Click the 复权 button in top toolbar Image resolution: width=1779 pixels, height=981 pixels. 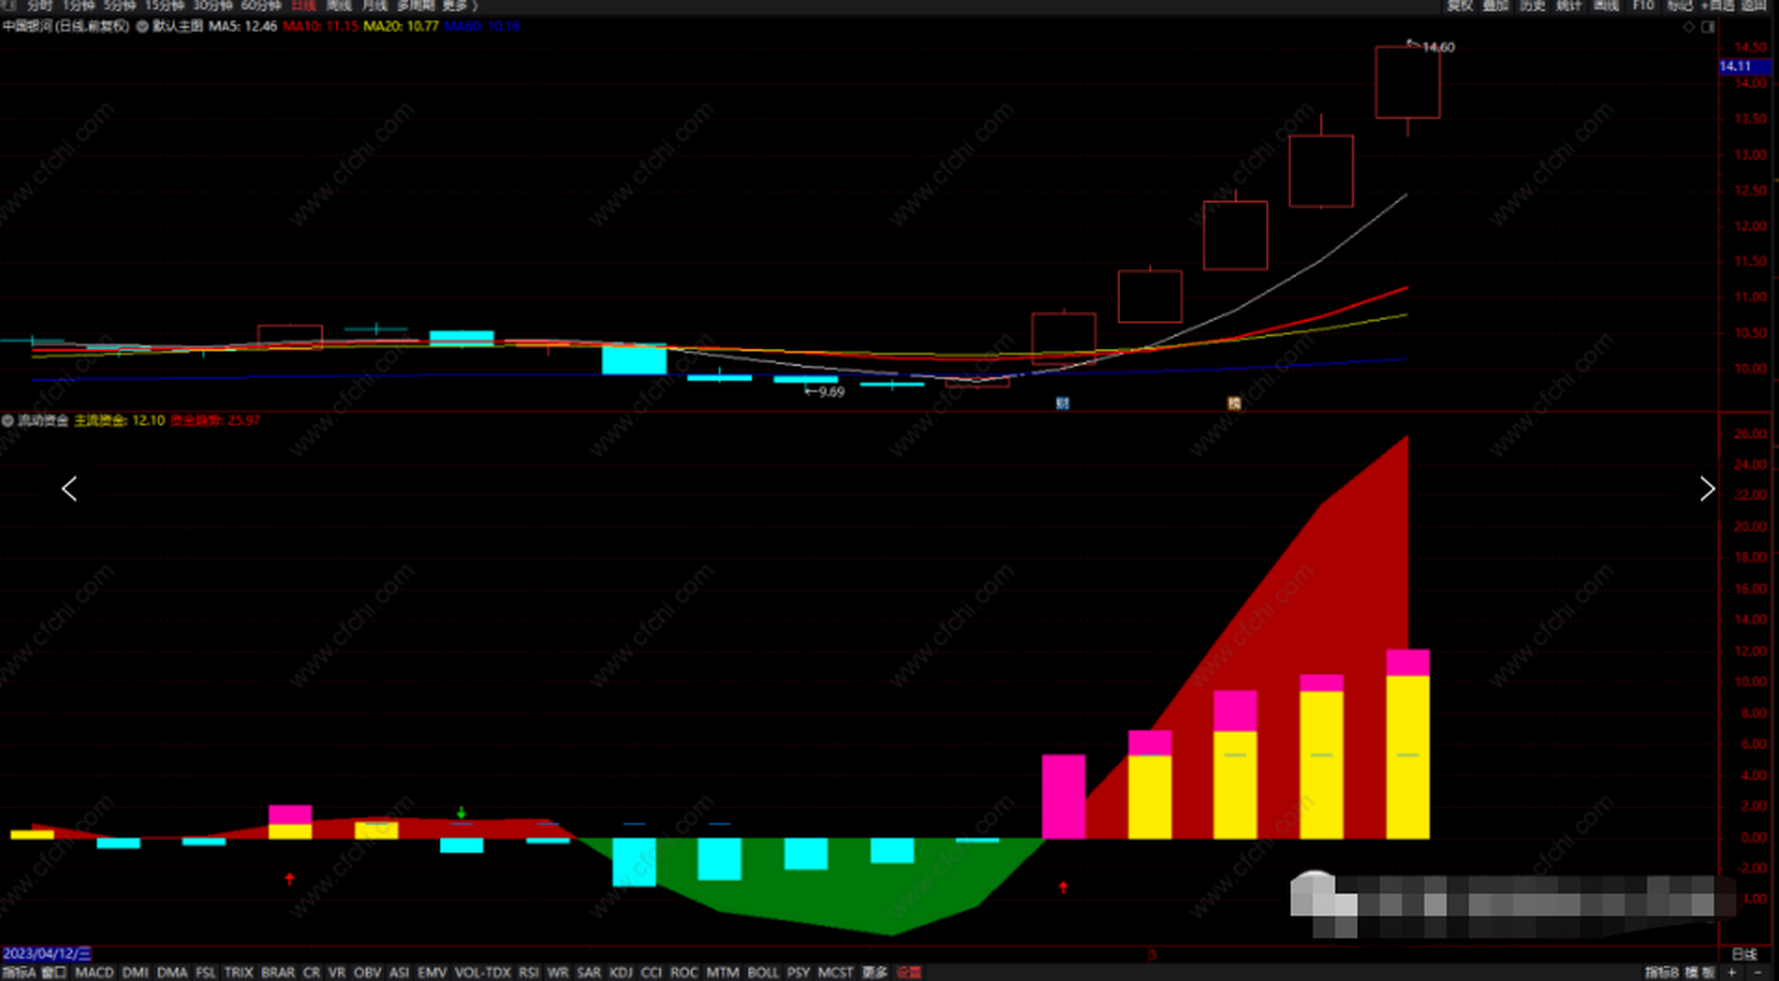tap(1460, 6)
